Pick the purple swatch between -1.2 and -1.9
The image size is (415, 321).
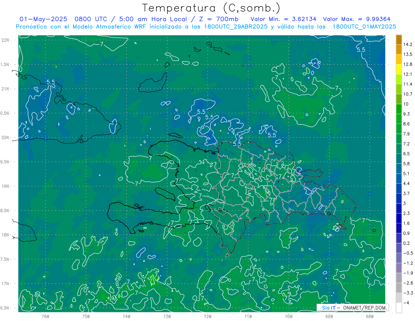point(399,268)
